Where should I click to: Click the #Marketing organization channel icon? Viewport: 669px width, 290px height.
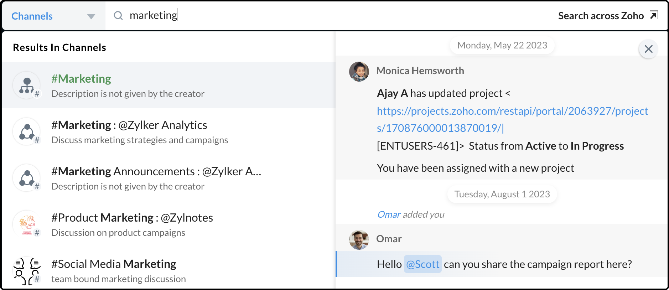pos(27,86)
